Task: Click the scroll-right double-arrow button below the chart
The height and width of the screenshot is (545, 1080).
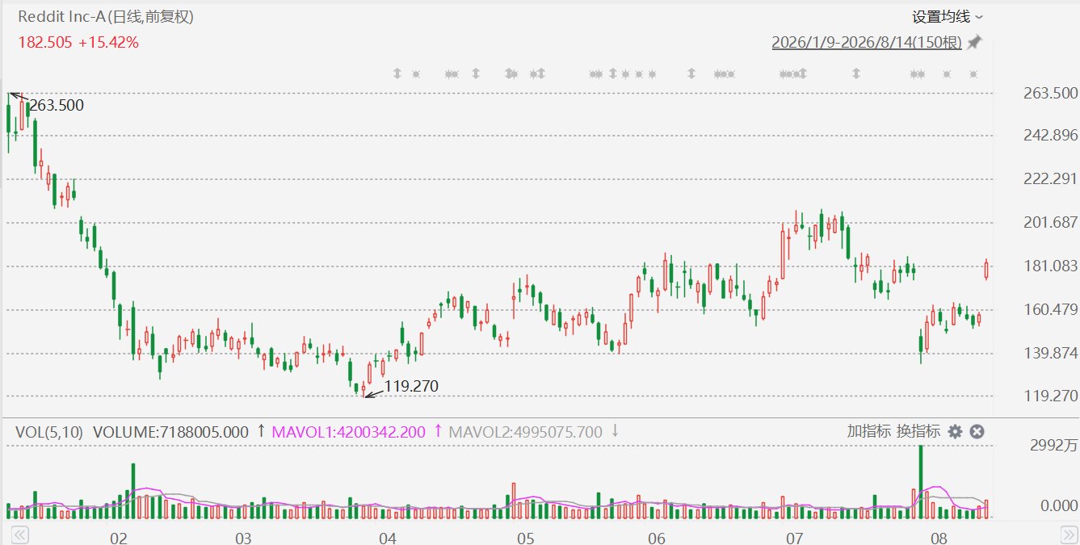Action: point(1068,535)
